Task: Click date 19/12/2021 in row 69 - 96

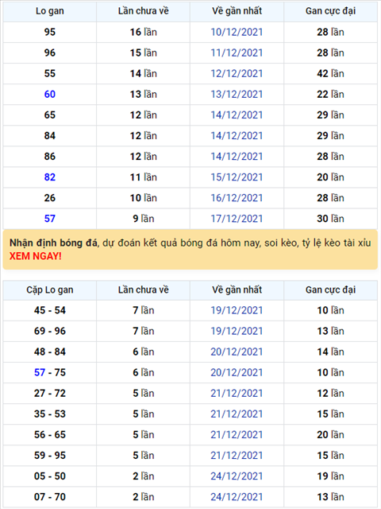Action: 237,331
